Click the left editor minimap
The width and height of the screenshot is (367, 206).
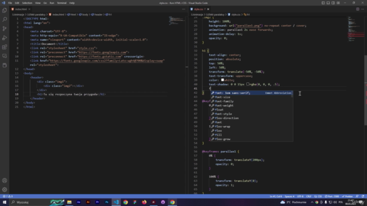177,21
